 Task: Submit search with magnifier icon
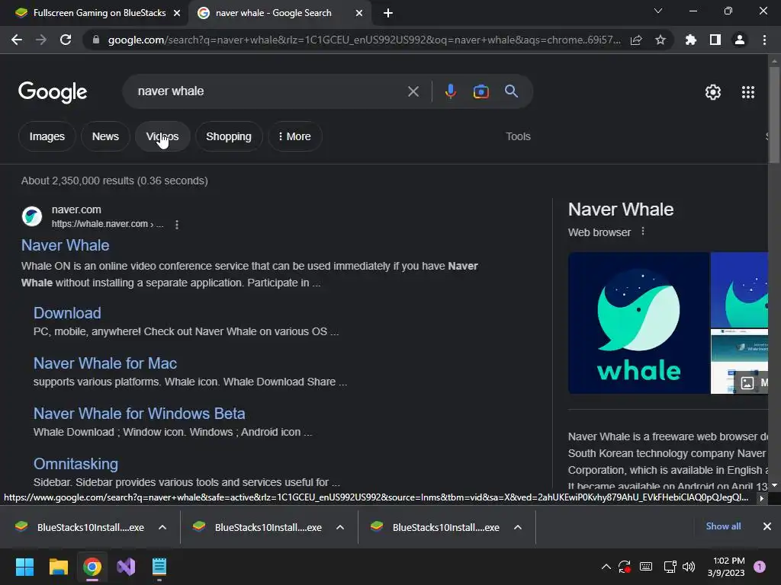[511, 91]
